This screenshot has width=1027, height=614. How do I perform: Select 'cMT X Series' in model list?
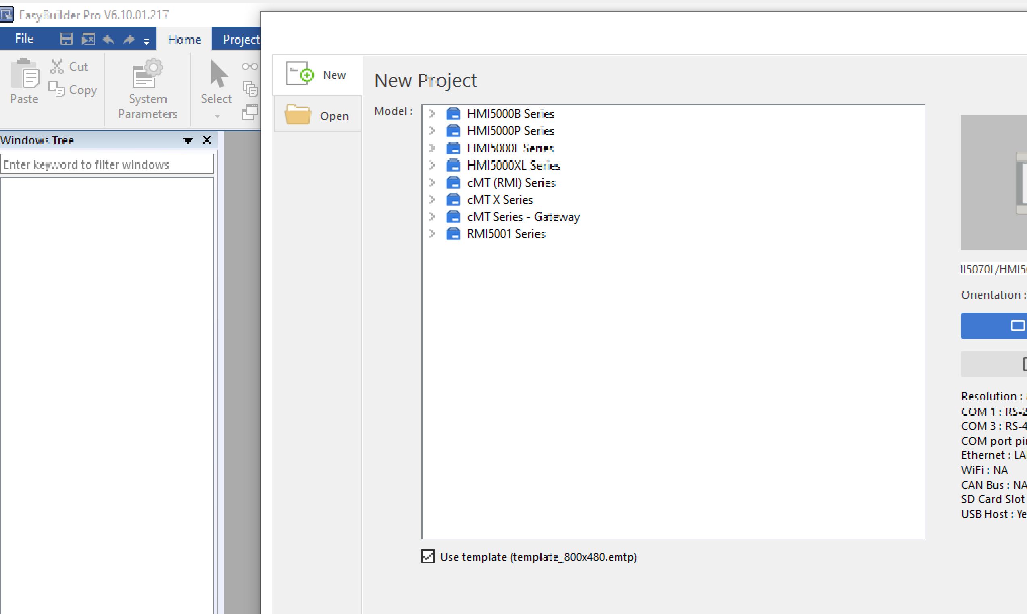coord(500,200)
